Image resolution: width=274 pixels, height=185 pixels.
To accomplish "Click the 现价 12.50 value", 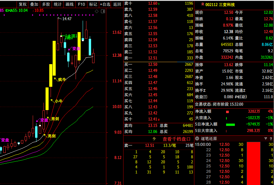I will tap(228, 12).
